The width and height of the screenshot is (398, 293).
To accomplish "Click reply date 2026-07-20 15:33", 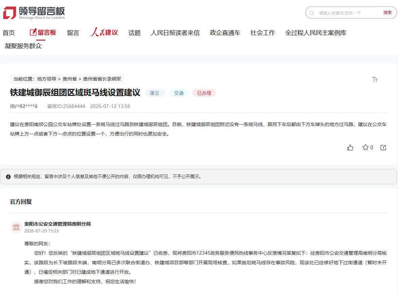I will pos(41,231).
